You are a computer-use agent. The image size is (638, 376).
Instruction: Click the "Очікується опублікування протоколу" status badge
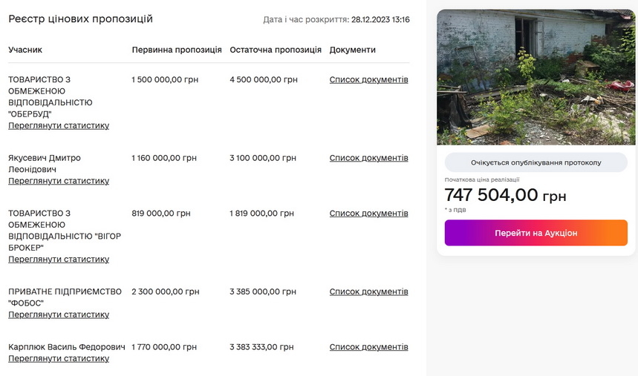[x=536, y=162]
